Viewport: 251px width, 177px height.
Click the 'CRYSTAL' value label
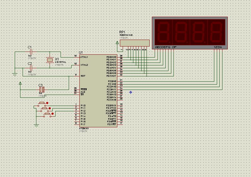pyautogui.click(x=61, y=62)
